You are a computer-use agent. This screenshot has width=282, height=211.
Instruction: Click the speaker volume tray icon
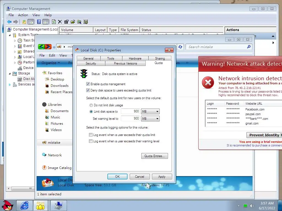[252, 206]
